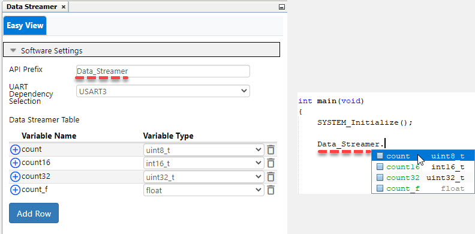Delete the count16 row with trash icon
Viewport: 475px width, 234px height.
270,163
